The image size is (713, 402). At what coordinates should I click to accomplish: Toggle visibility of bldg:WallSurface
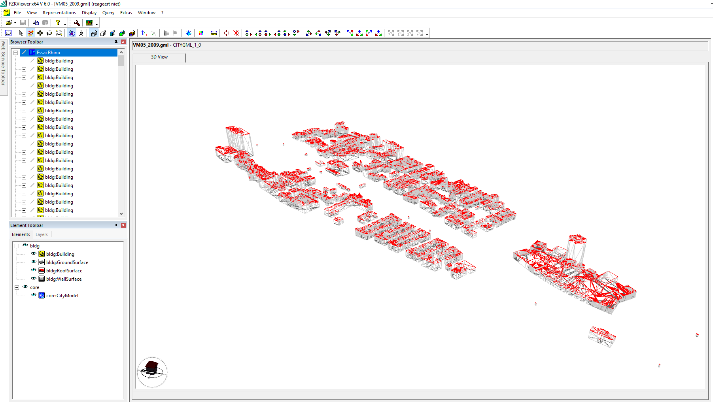(x=33, y=279)
